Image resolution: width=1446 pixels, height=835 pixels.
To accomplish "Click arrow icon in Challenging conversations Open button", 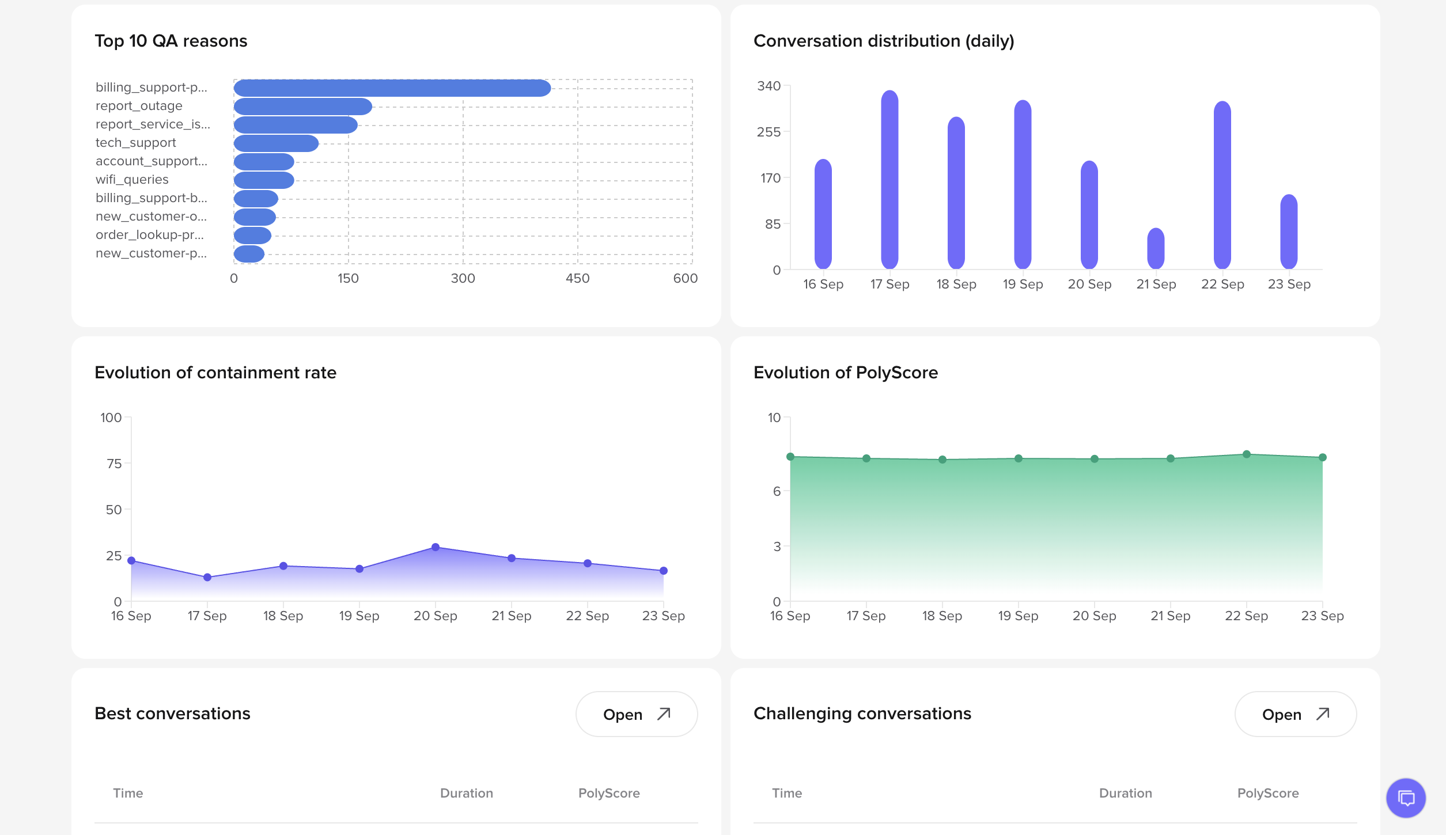I will click(1323, 714).
